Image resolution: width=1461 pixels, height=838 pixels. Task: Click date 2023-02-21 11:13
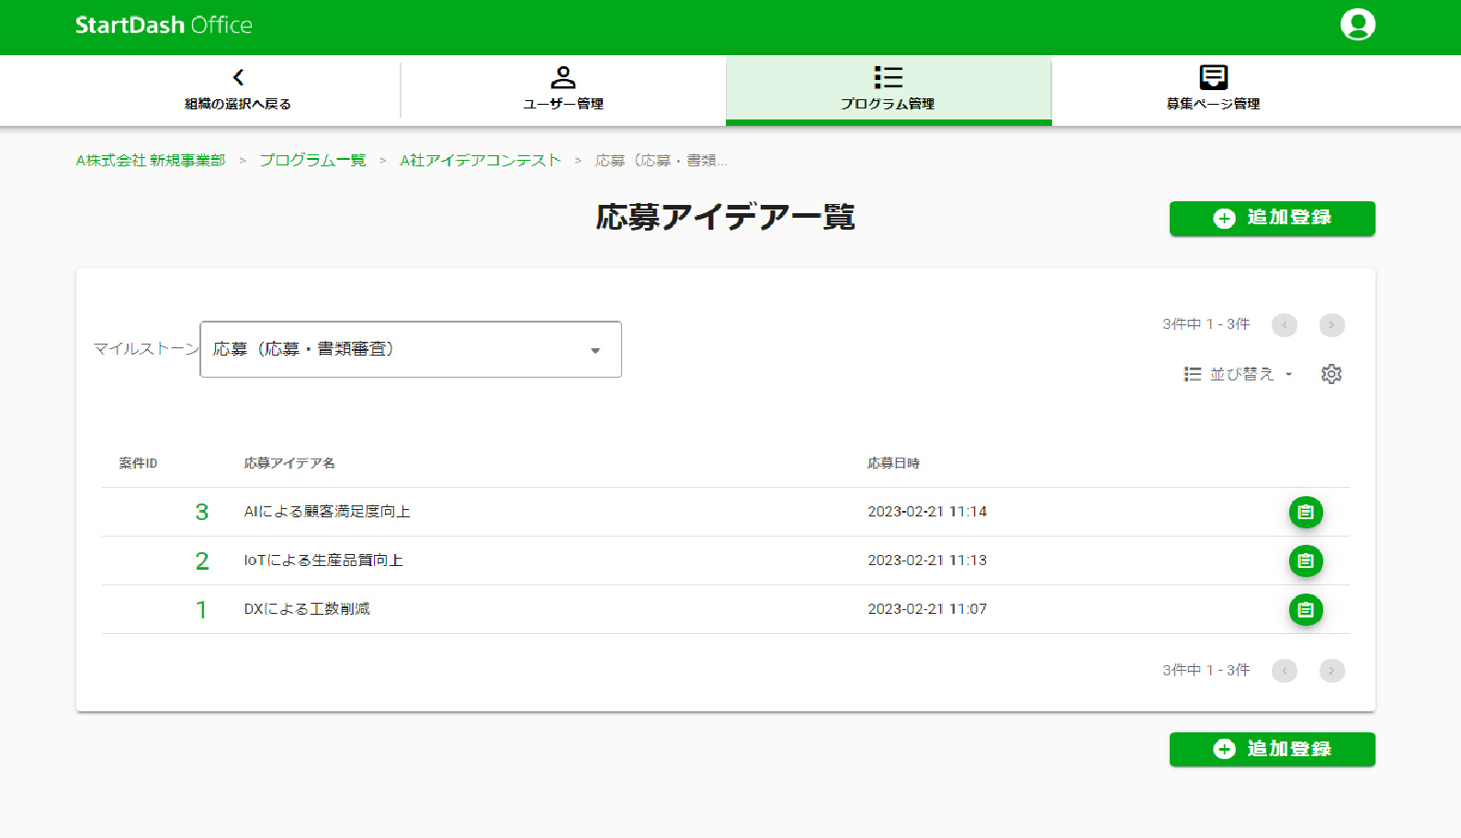(927, 561)
